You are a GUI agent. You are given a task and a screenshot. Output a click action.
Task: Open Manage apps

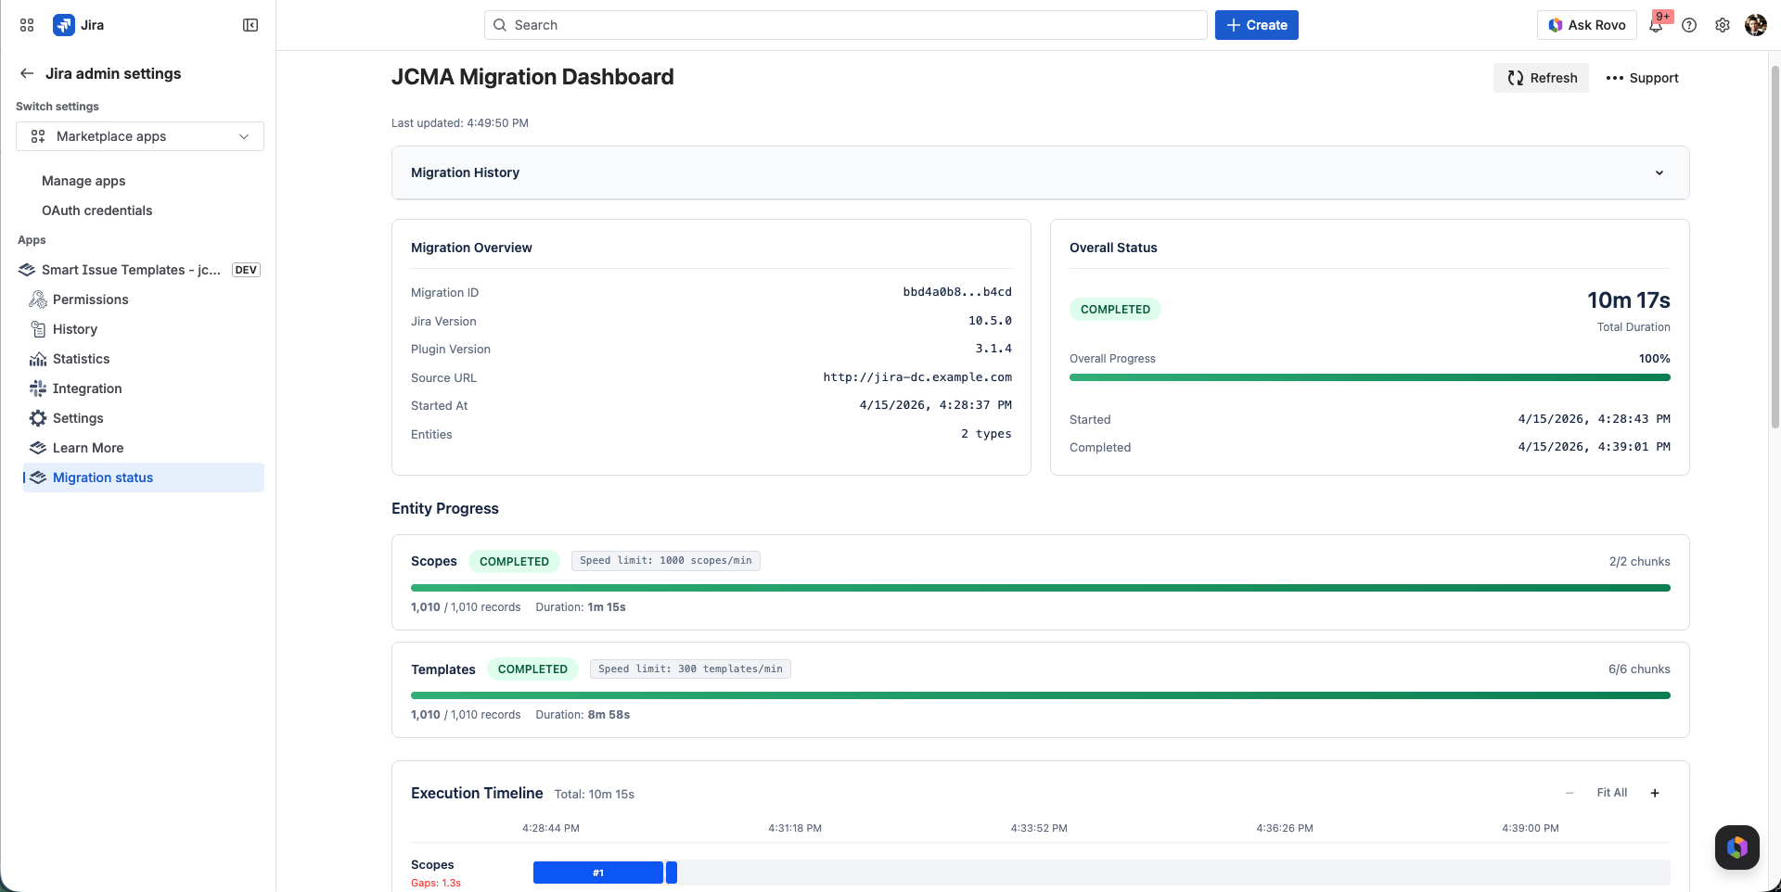[x=83, y=181]
